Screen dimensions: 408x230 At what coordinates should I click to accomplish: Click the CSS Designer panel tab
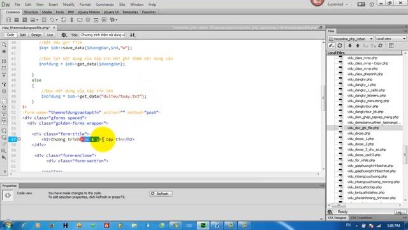[x=337, y=218]
